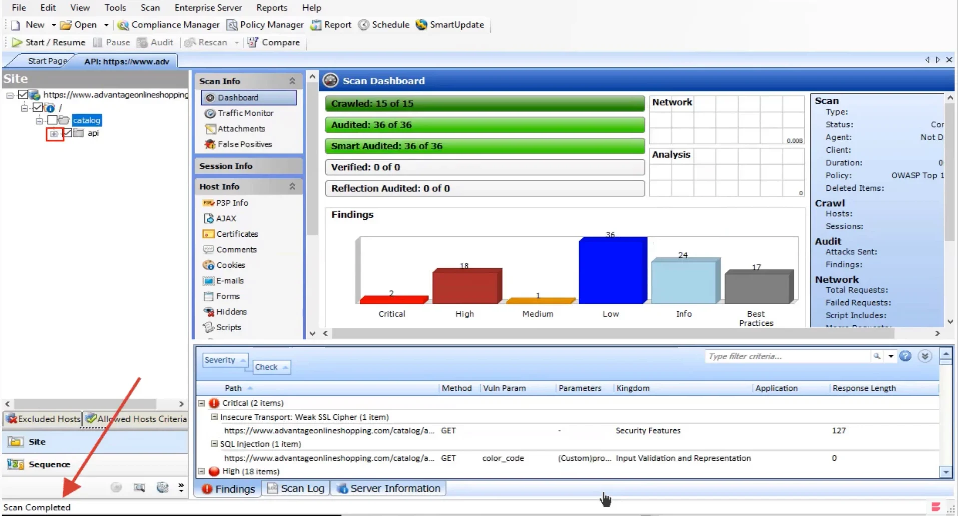The image size is (958, 516).
Task: Open the Tools menu
Action: tap(115, 8)
